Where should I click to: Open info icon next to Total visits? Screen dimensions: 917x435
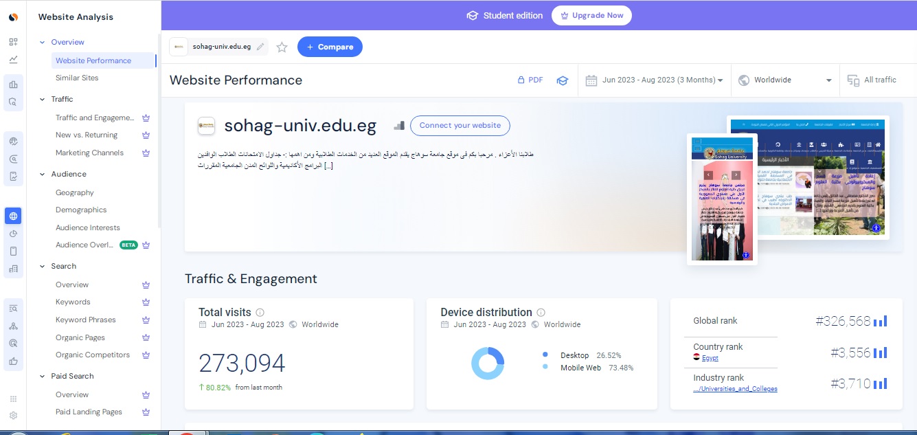[x=260, y=313]
